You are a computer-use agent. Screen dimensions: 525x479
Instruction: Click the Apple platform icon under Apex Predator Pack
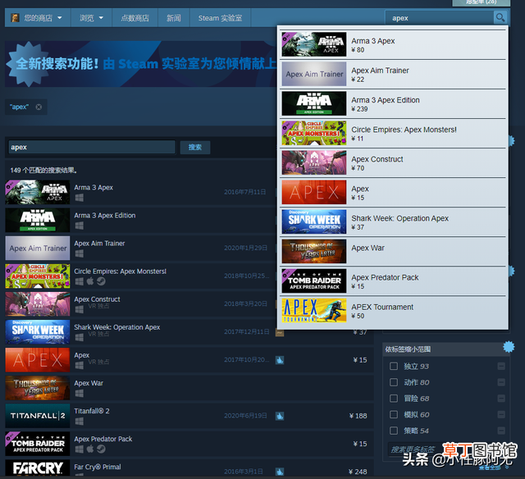point(90,449)
